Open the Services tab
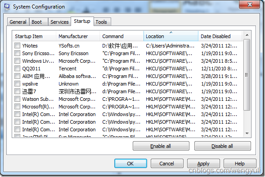 click(59, 22)
